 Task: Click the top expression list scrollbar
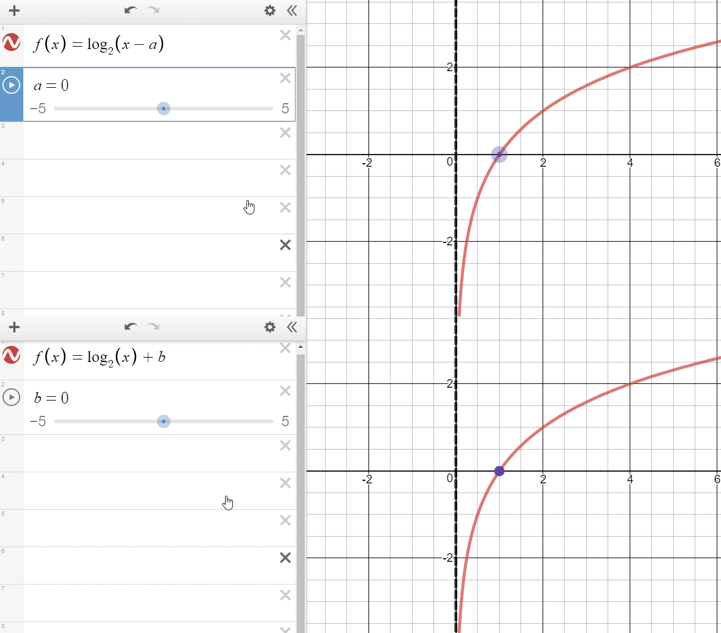tap(300, 175)
